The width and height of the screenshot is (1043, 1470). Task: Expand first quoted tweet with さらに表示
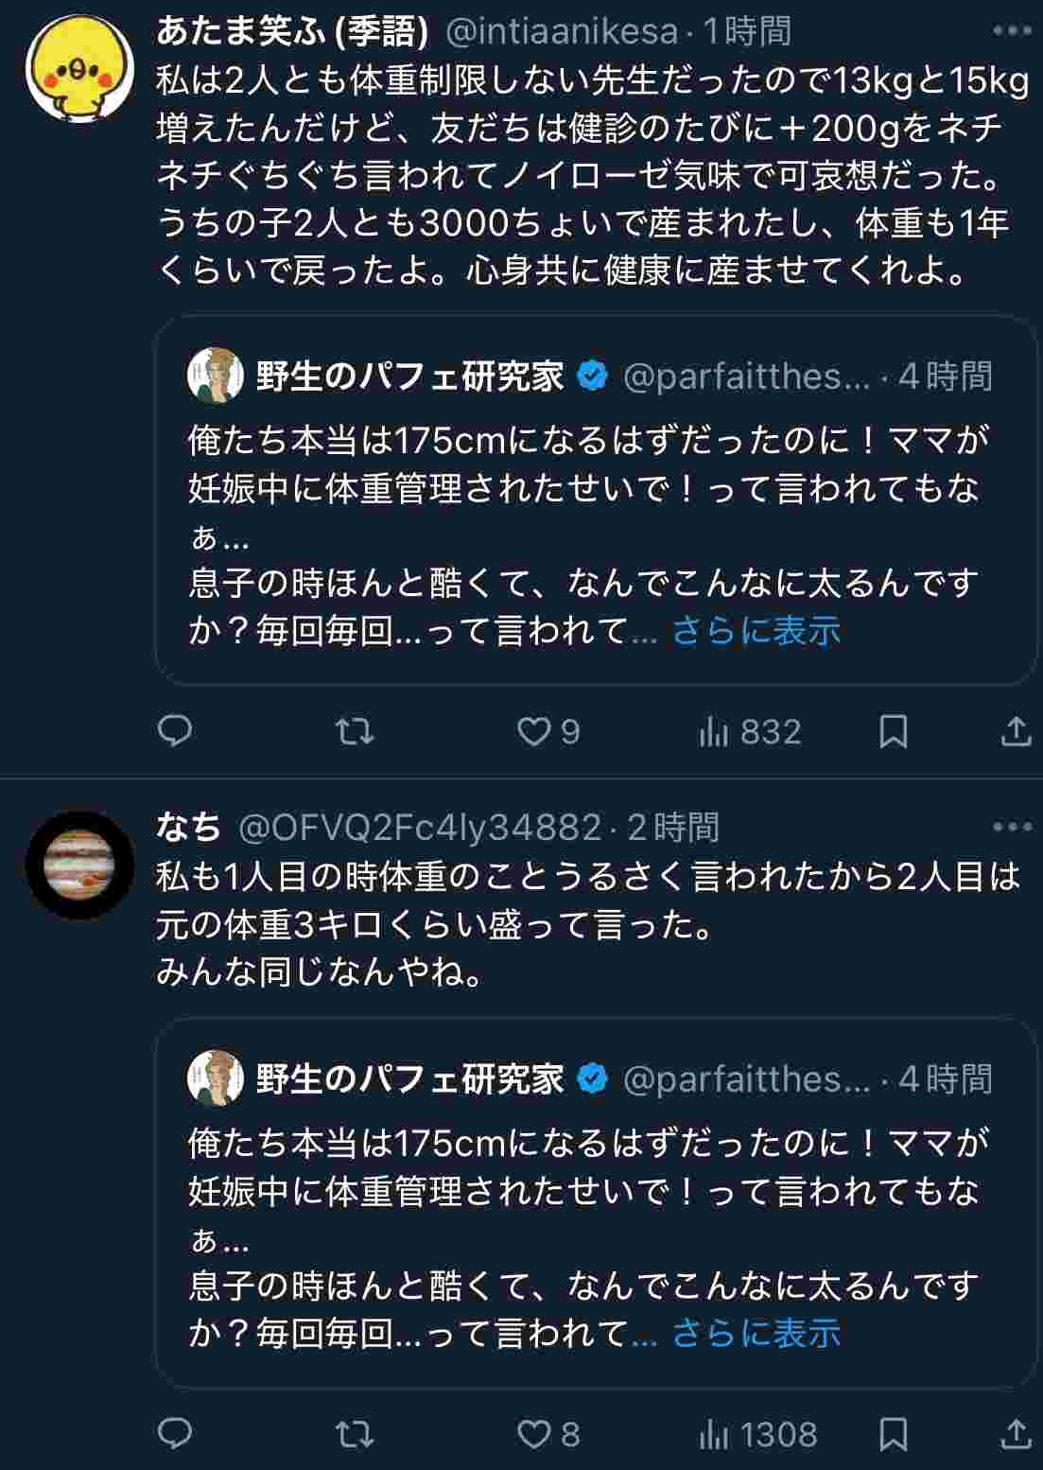click(756, 631)
